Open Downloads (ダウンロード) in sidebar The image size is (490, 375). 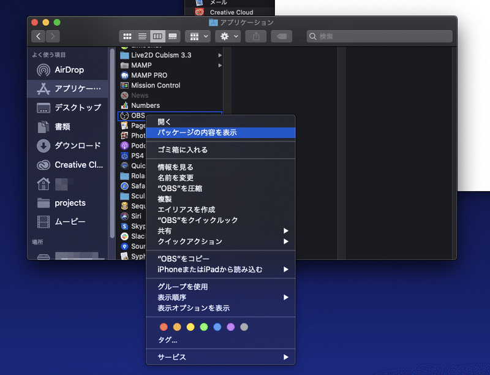67,146
